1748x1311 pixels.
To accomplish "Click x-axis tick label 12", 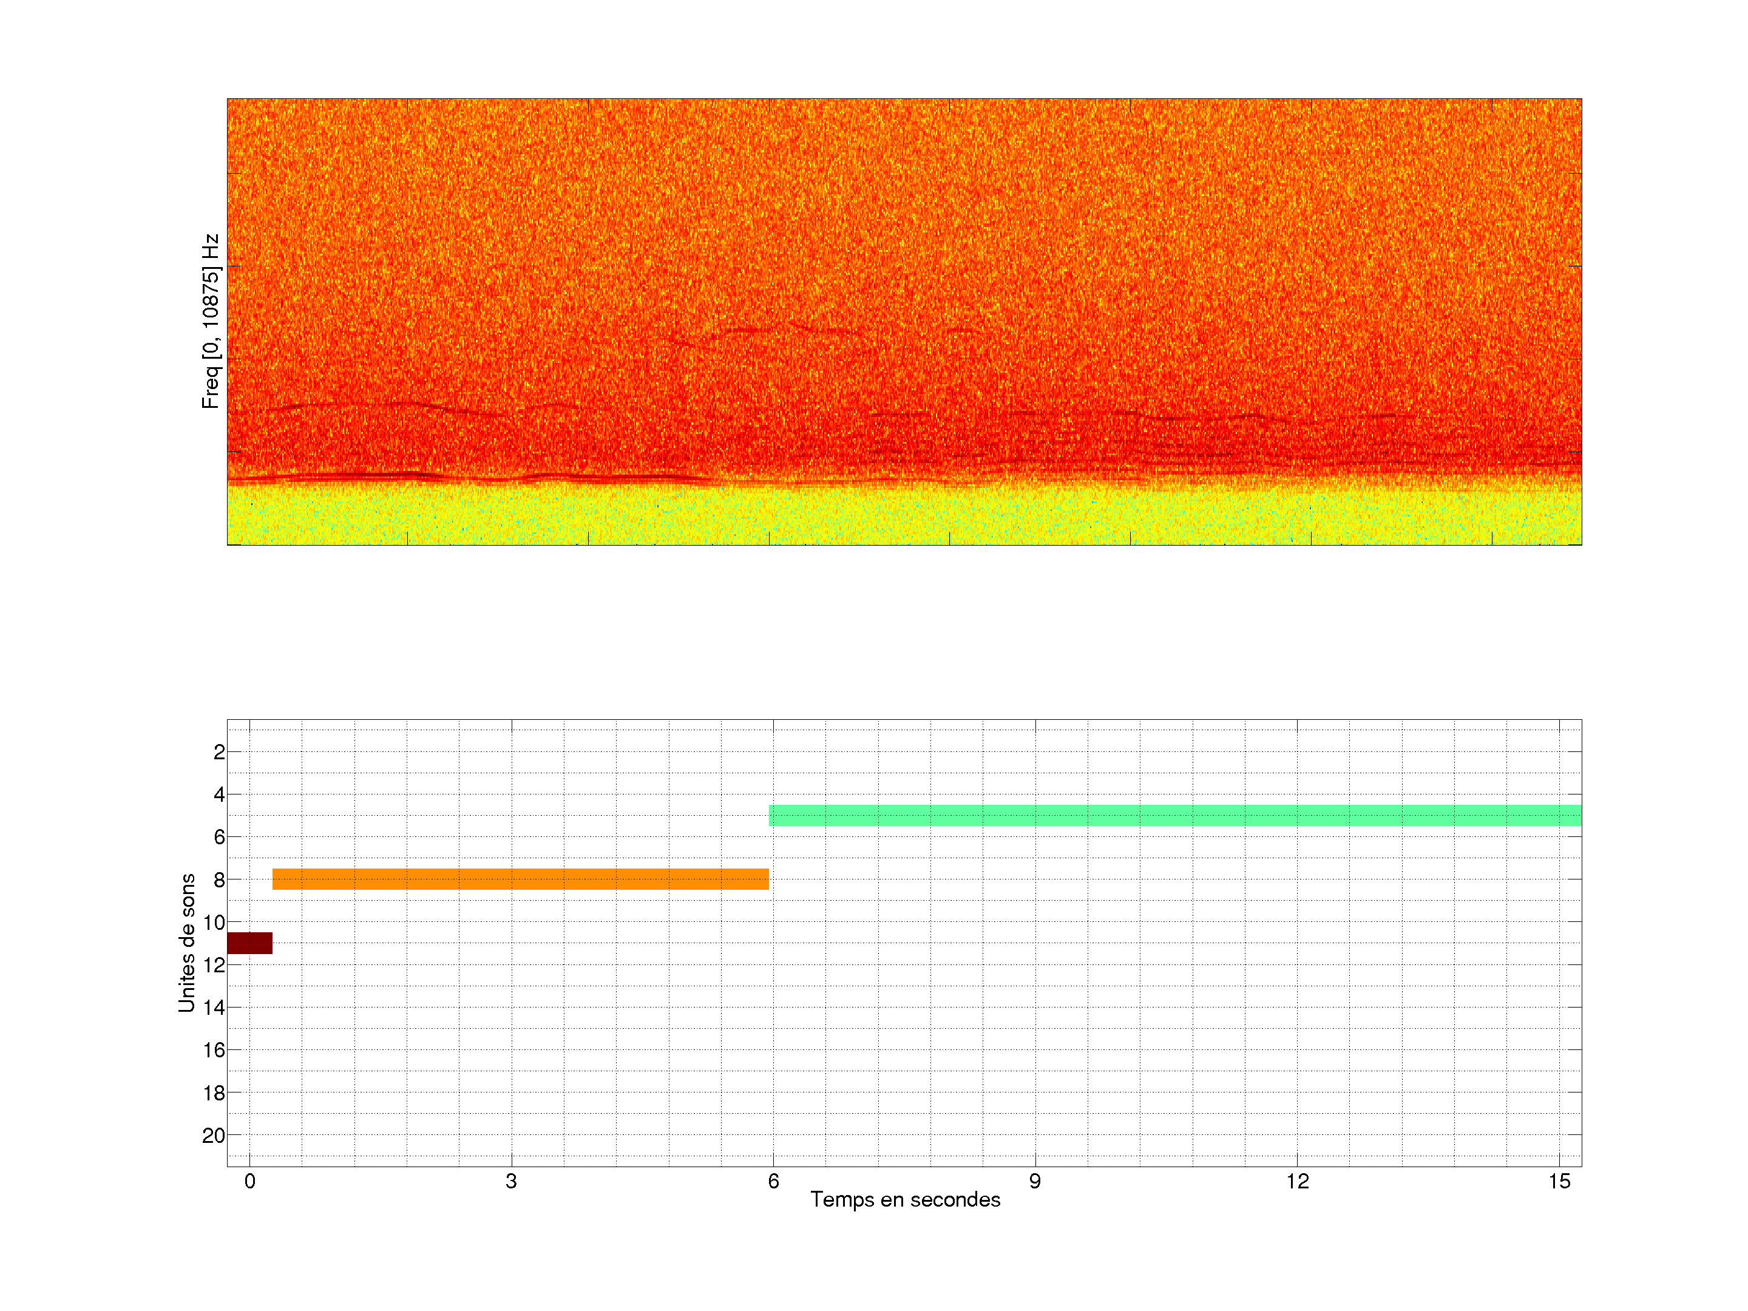I will point(1297,1181).
